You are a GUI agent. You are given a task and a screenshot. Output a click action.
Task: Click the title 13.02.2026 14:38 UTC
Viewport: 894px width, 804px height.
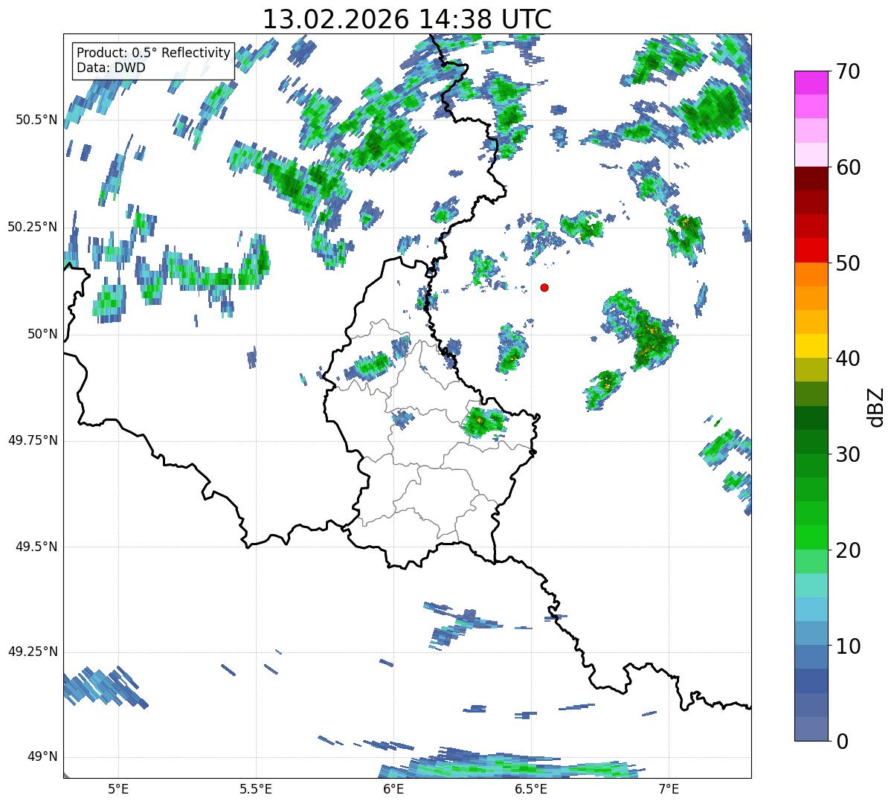(407, 19)
